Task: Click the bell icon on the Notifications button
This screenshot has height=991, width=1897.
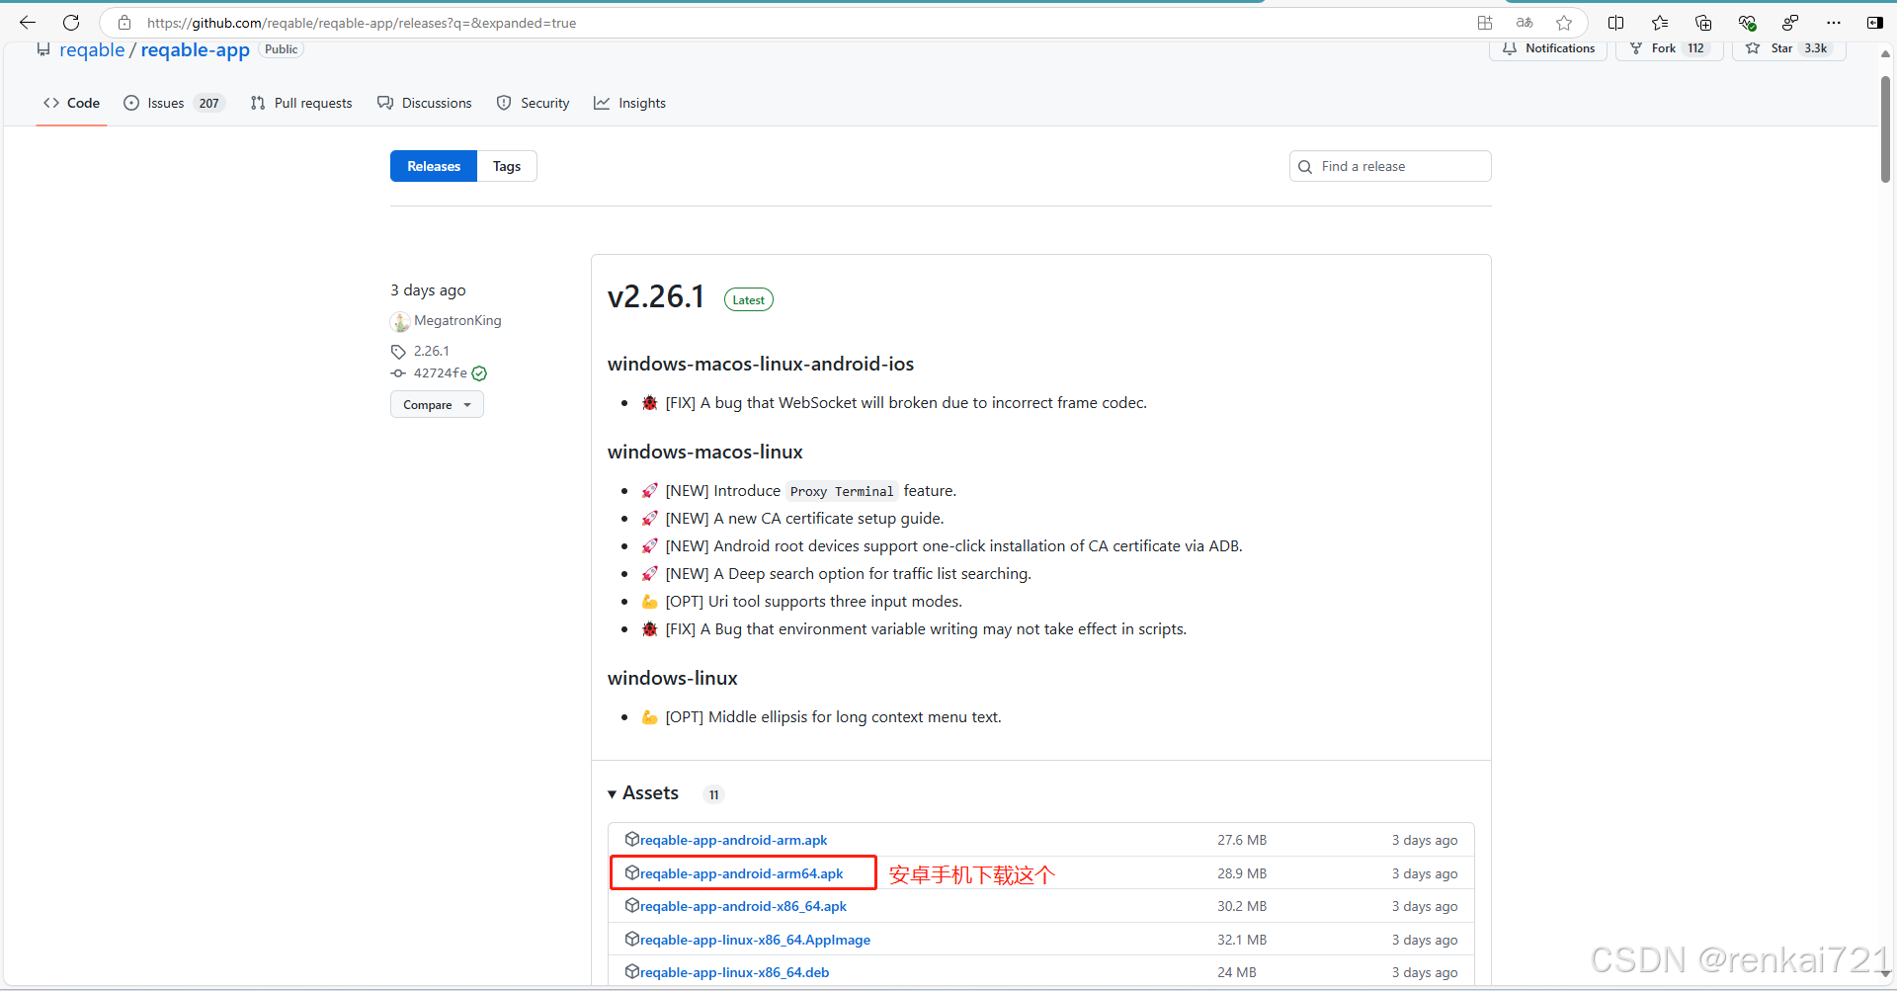Action: [1510, 48]
